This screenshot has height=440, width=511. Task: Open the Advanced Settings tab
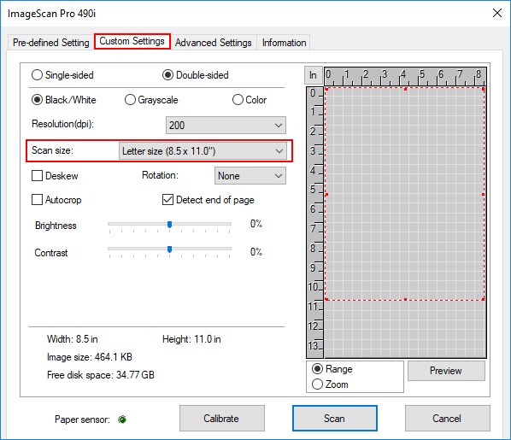[x=214, y=43]
